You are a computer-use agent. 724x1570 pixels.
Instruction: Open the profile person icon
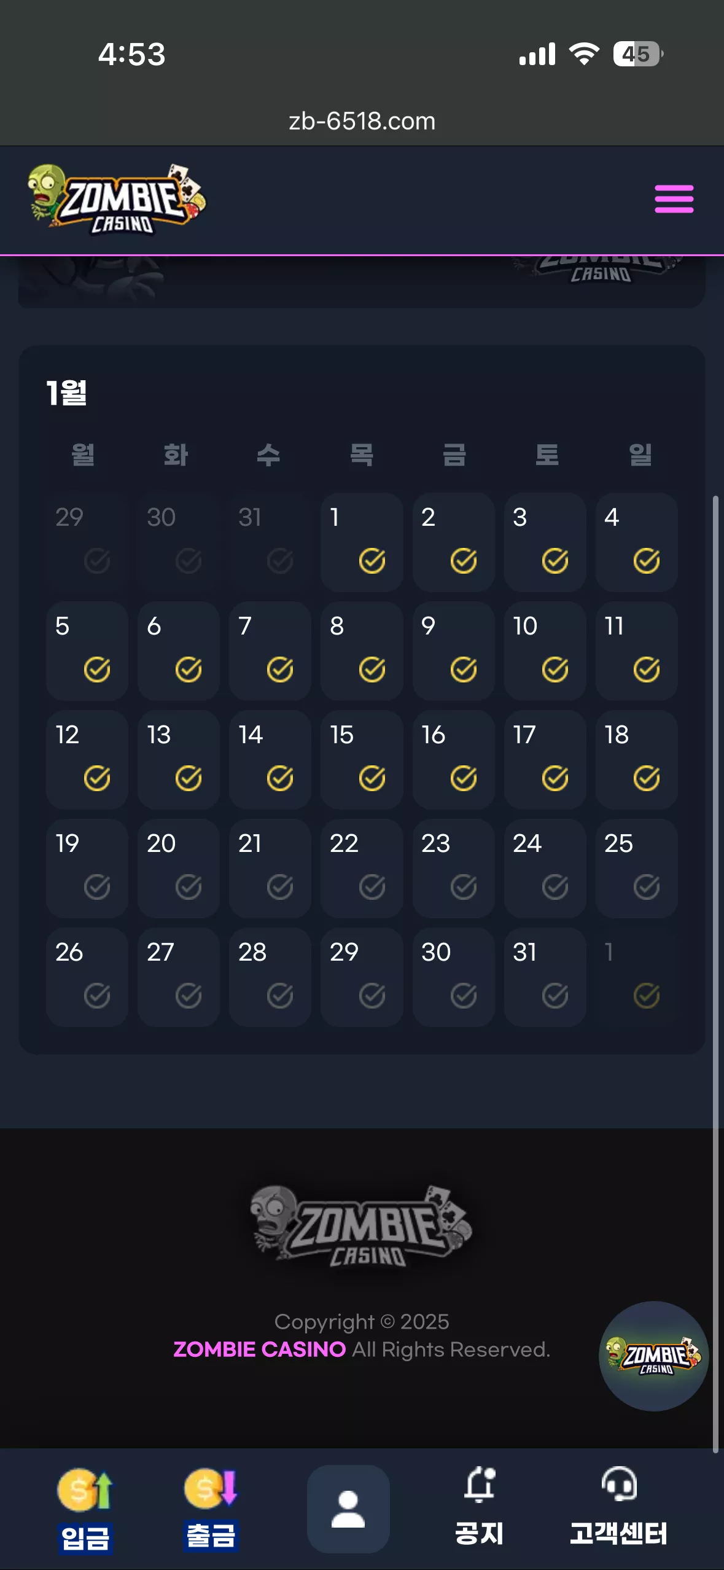[348, 1509]
